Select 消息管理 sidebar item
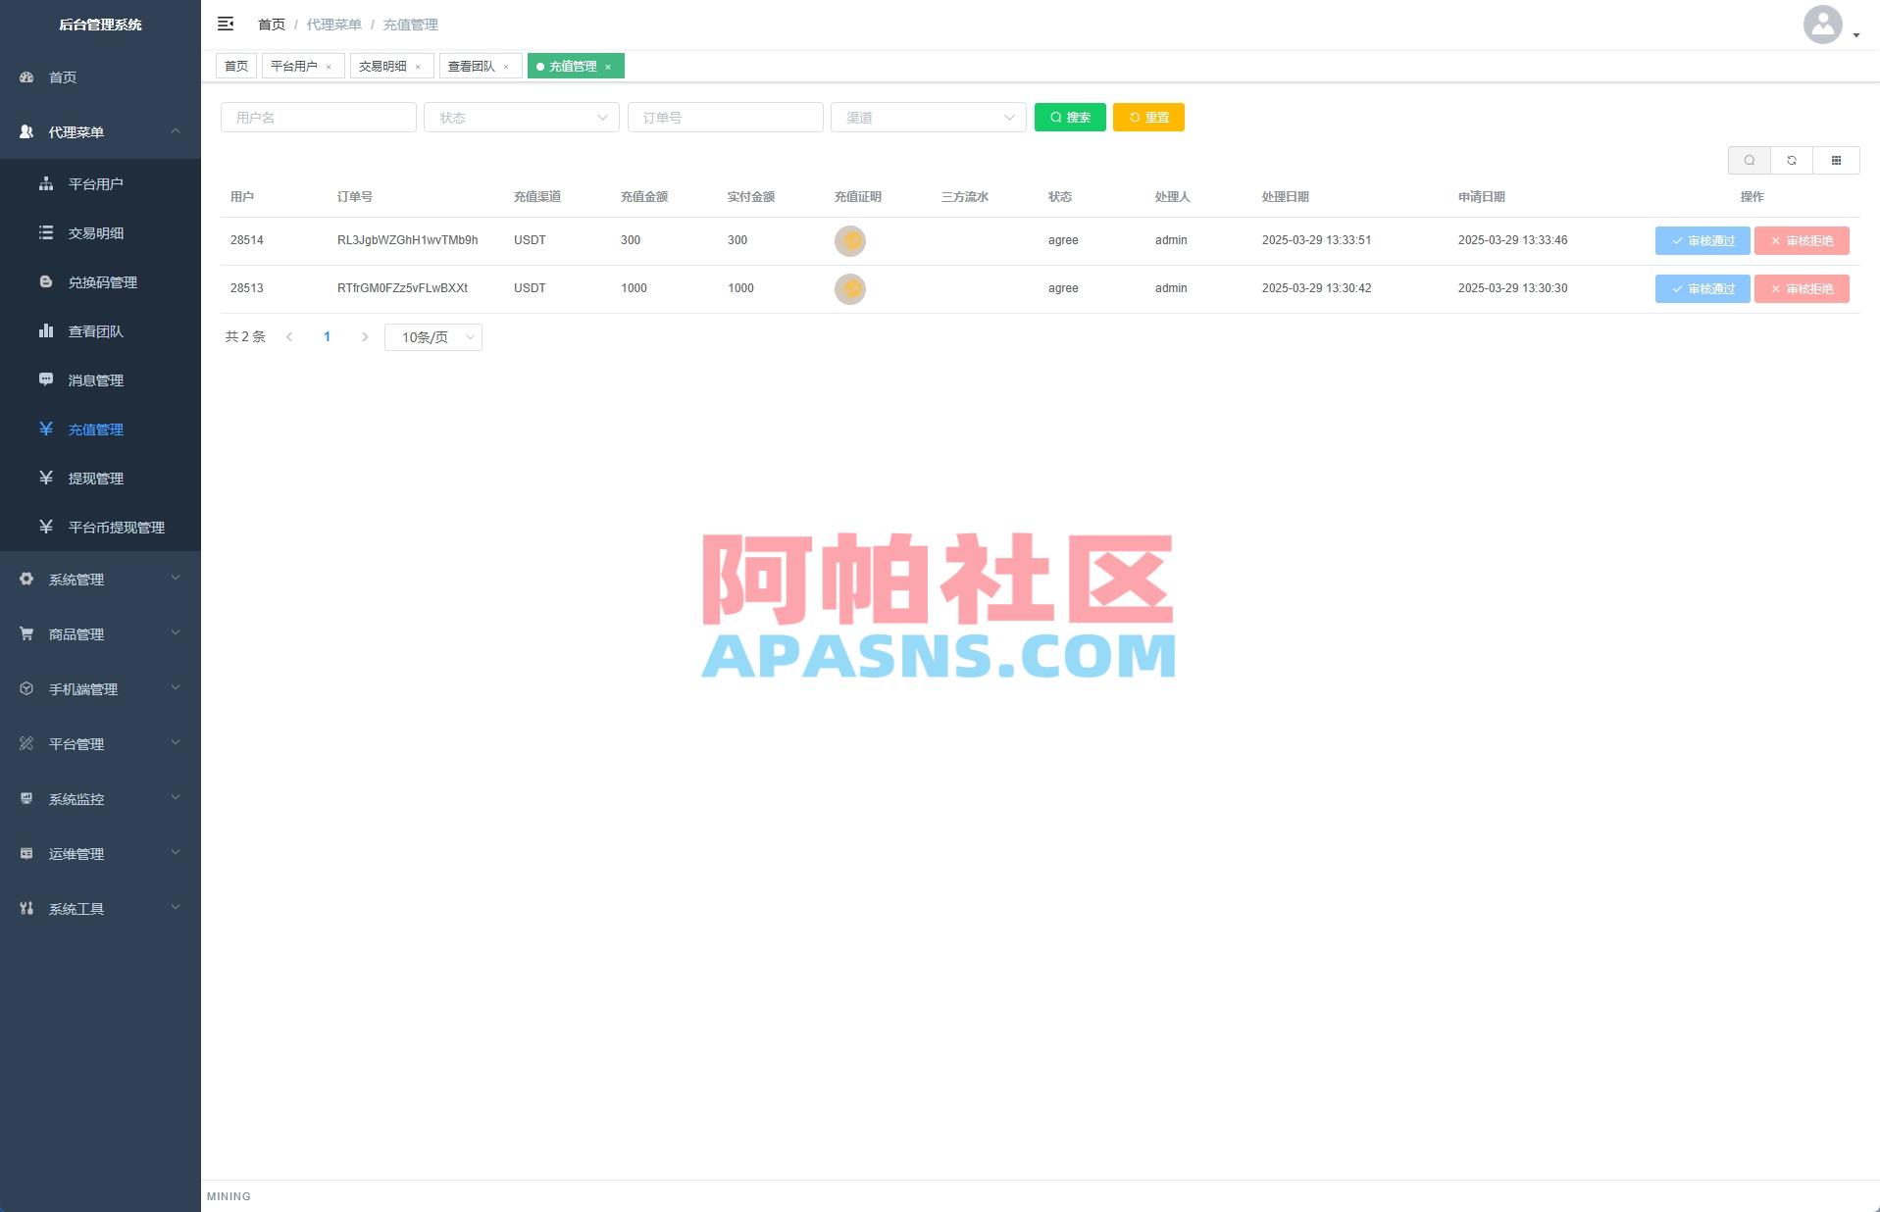This screenshot has height=1212, width=1880. (x=95, y=379)
